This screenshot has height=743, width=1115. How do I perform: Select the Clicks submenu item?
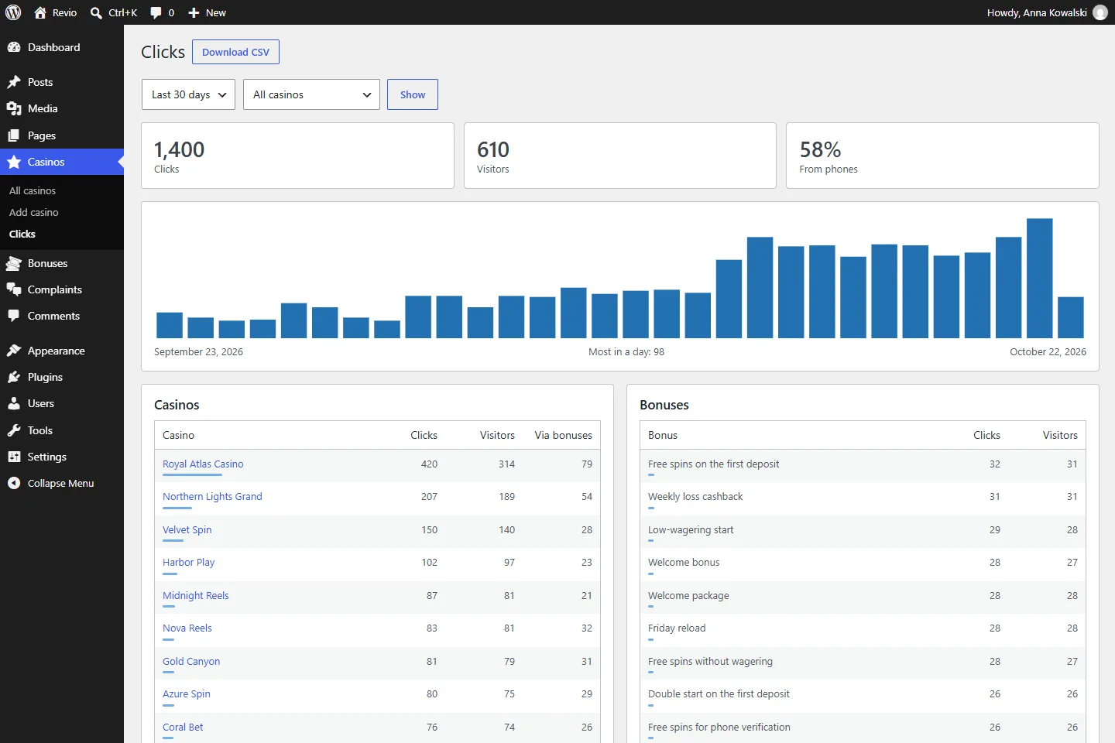tap(22, 234)
